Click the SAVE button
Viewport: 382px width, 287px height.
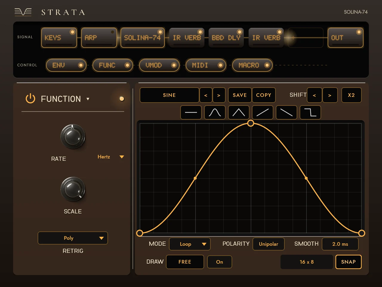pos(240,95)
